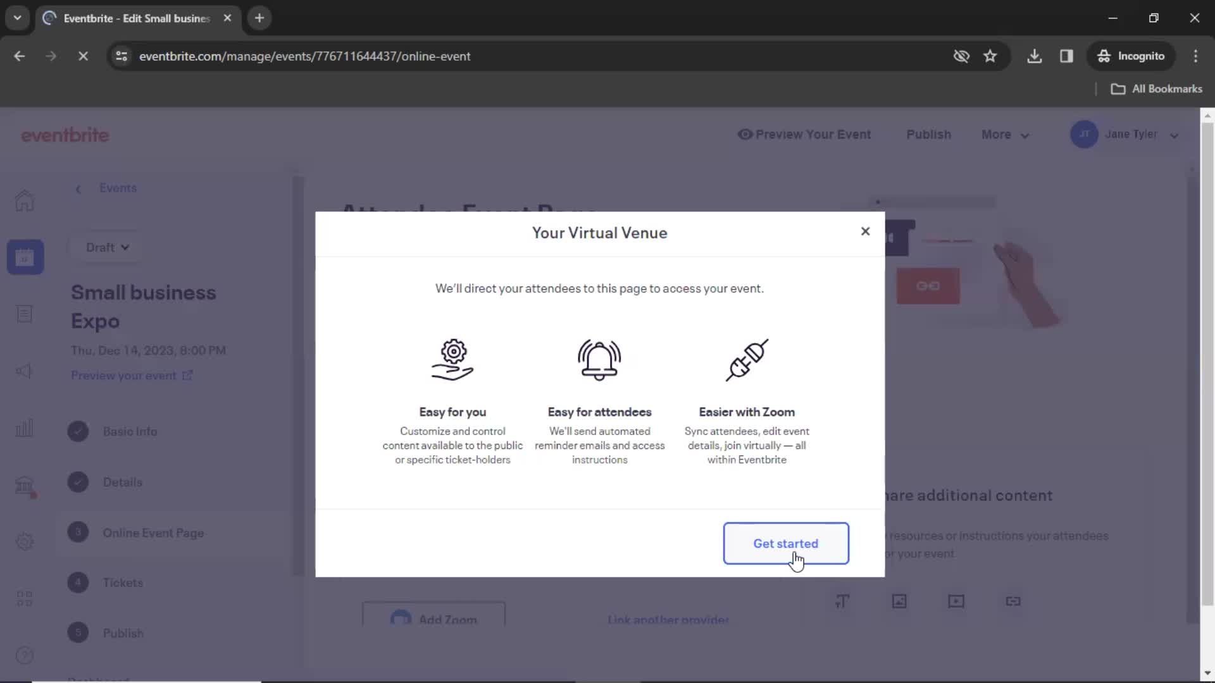Expand the Draft status dropdown

[x=107, y=247]
